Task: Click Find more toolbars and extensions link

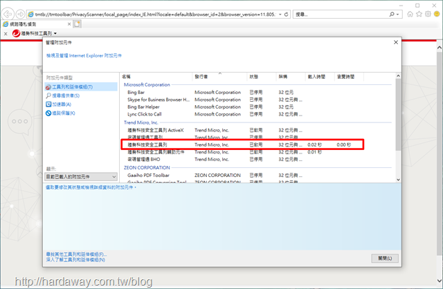Action: click(x=76, y=254)
